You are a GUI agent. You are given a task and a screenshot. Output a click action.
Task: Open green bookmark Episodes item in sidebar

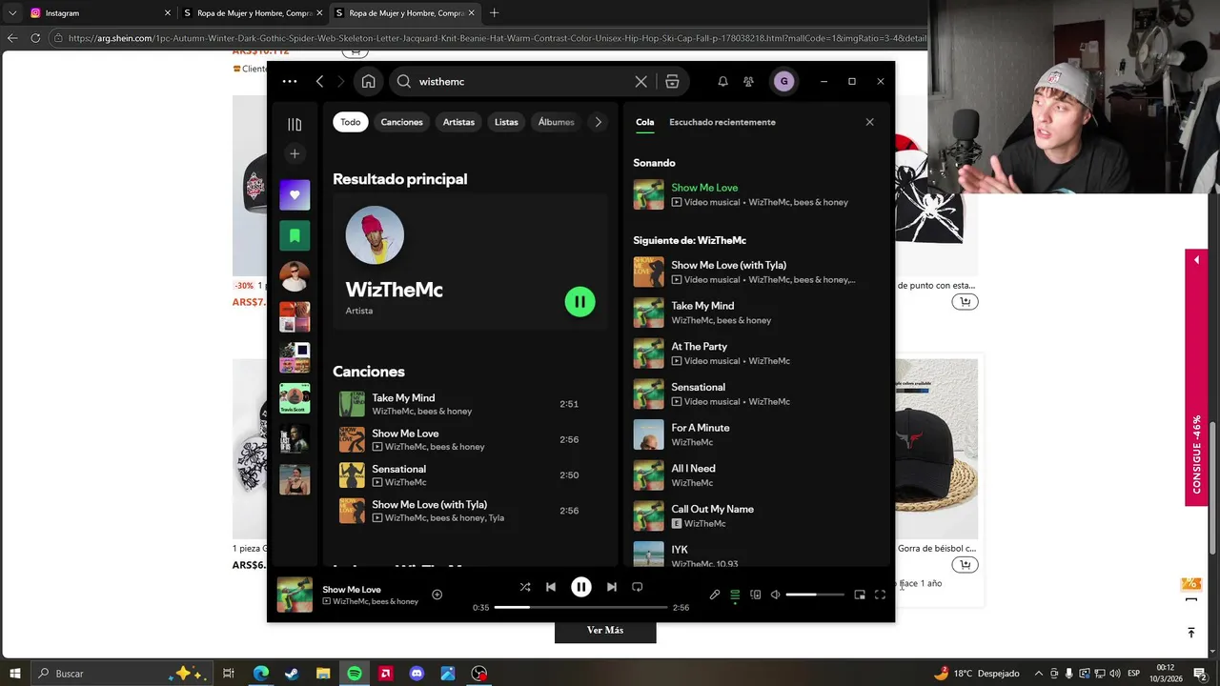click(295, 235)
